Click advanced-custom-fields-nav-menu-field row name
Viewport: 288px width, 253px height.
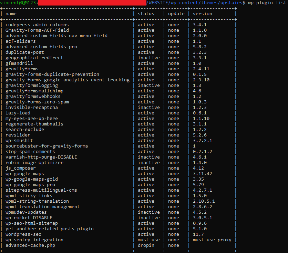click(x=56, y=36)
